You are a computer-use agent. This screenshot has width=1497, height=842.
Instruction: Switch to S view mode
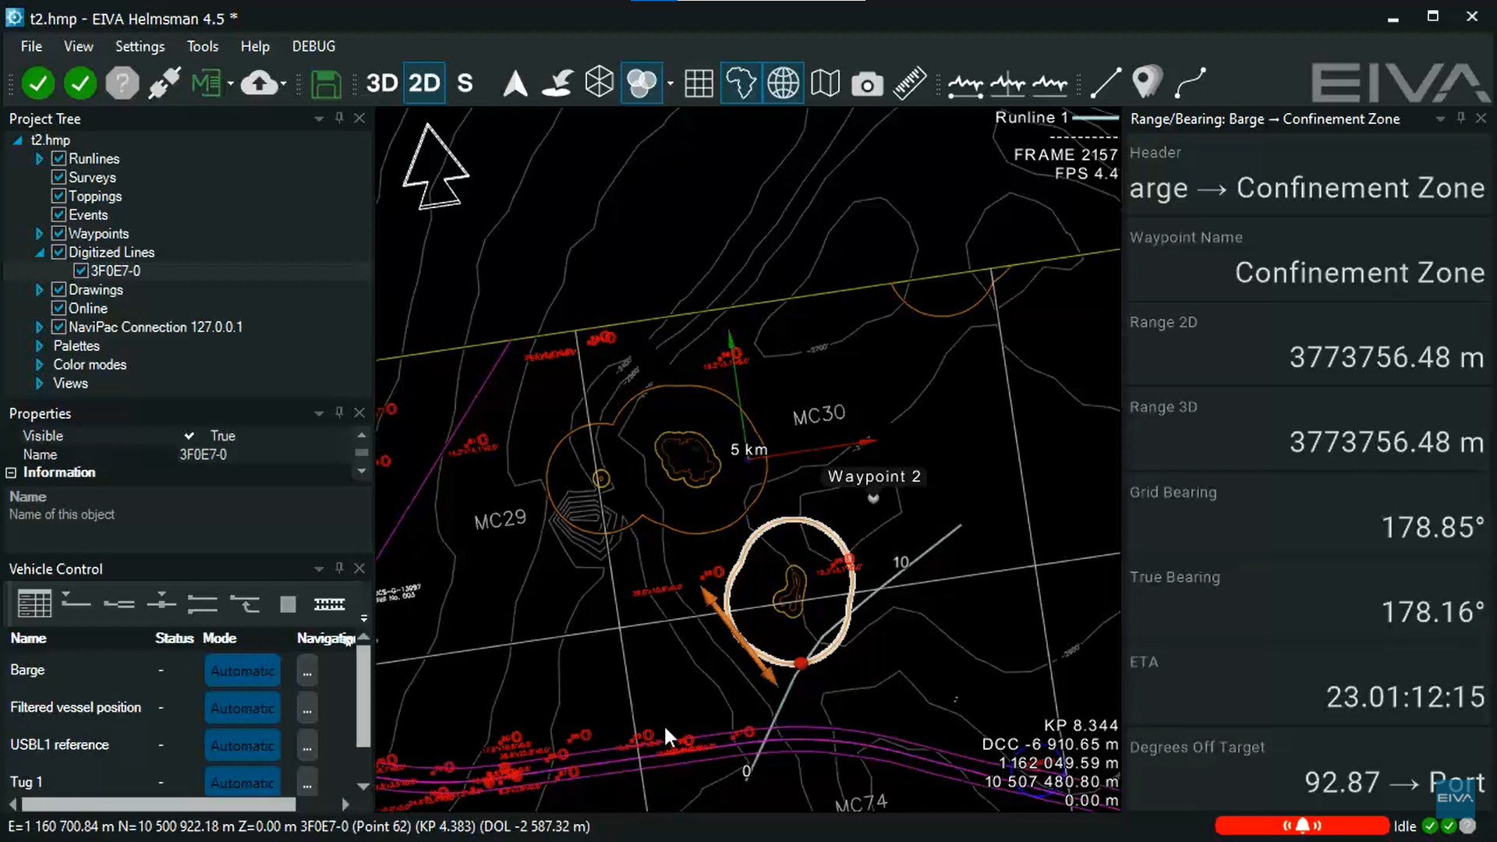(x=465, y=83)
